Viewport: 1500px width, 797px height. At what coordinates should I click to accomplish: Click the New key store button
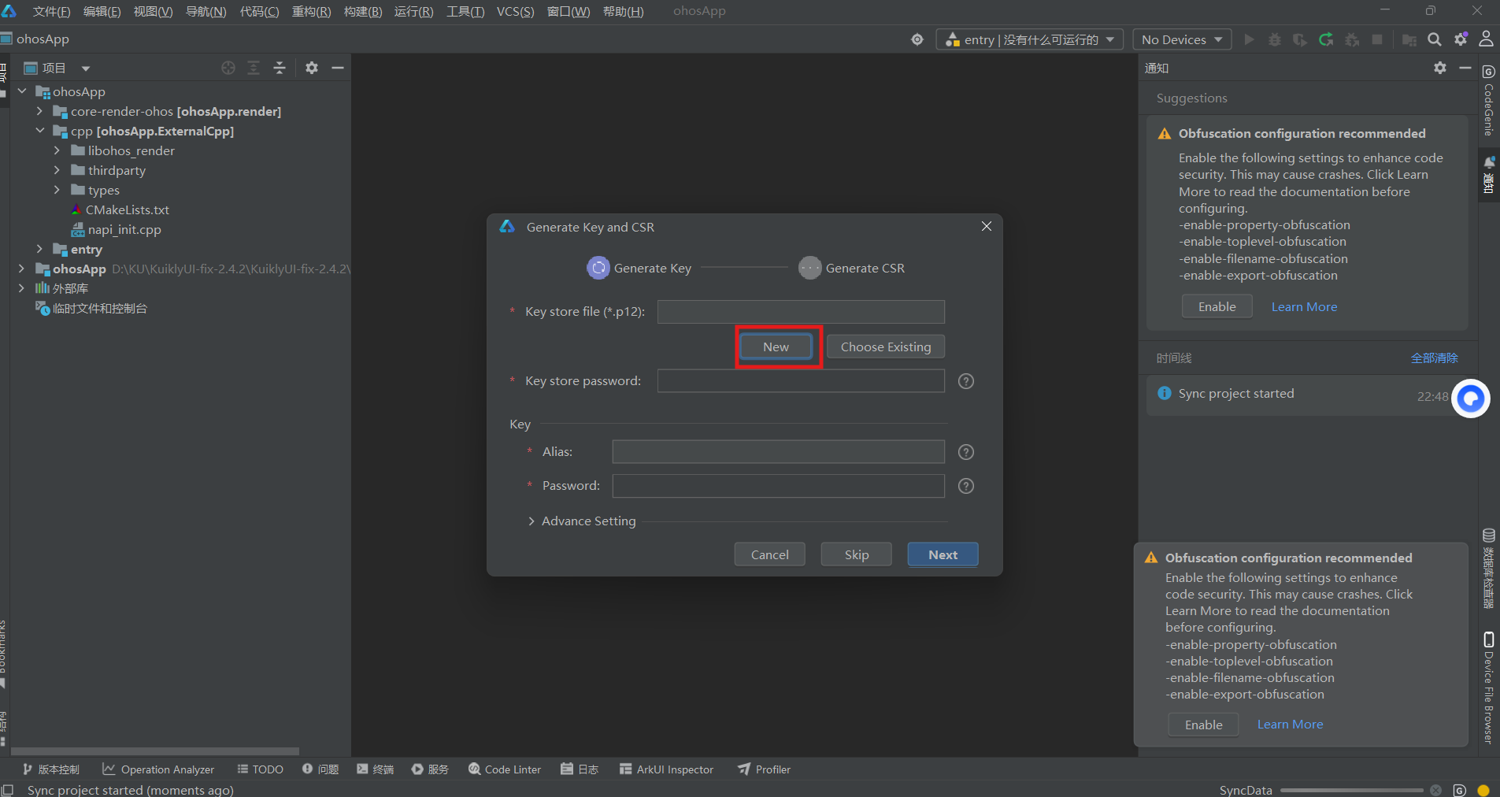(x=776, y=347)
